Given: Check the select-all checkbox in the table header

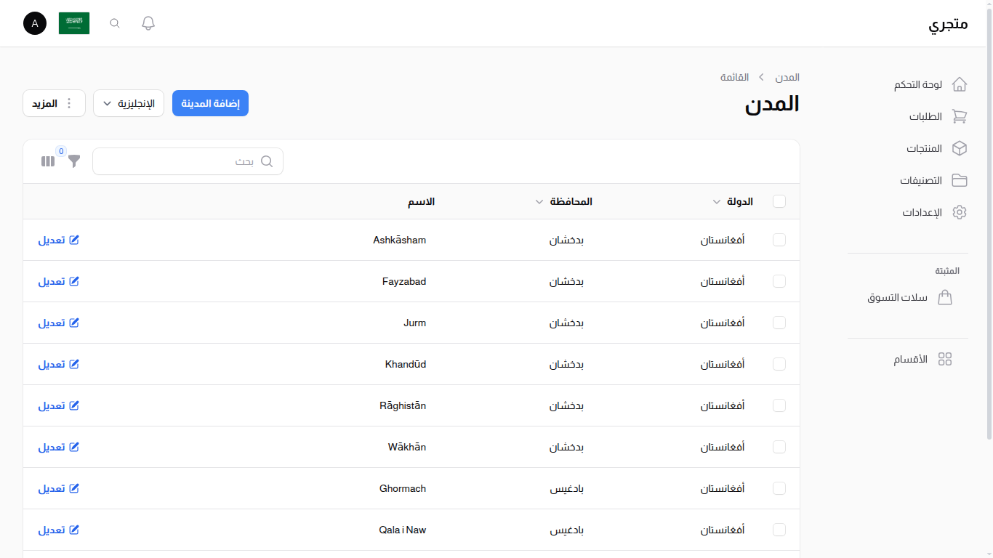Looking at the screenshot, I should tap(779, 201).
